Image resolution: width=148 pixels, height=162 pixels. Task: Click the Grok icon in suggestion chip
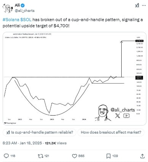(8, 132)
